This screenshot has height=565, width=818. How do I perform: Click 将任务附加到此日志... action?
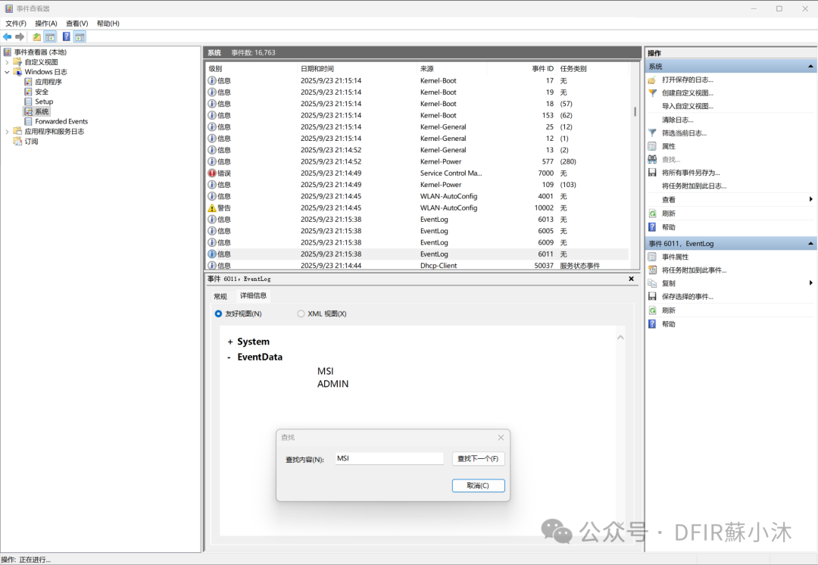click(695, 186)
